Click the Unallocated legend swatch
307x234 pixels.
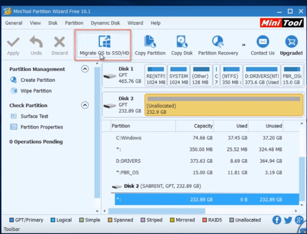[232, 220]
